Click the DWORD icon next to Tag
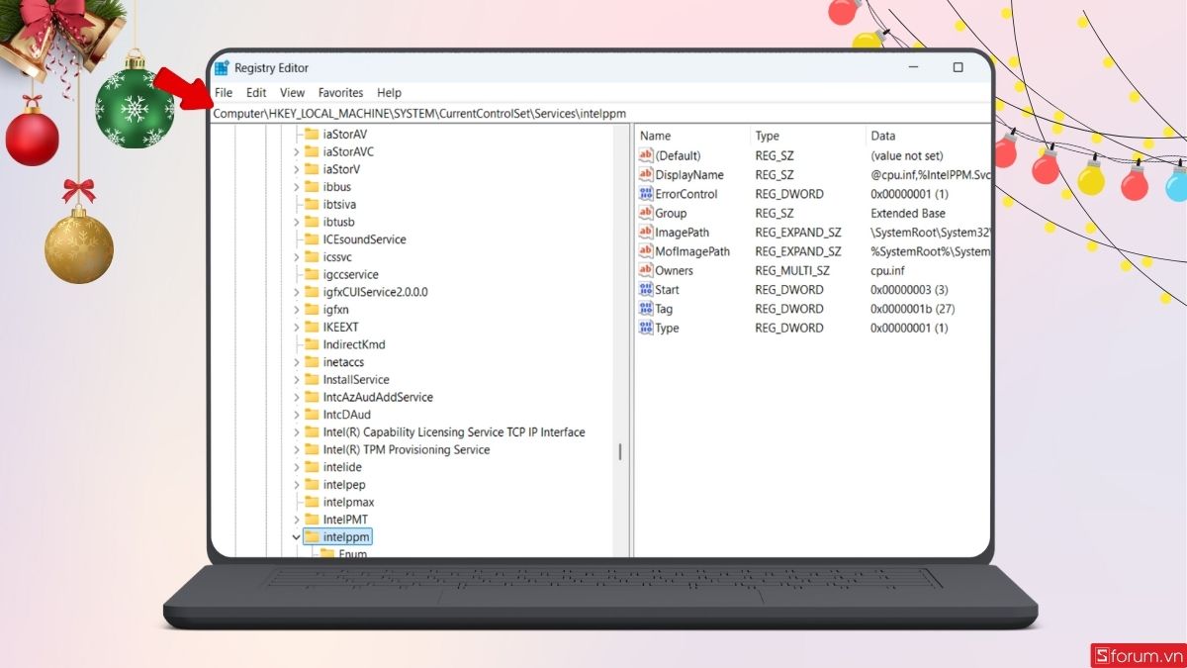 646,308
